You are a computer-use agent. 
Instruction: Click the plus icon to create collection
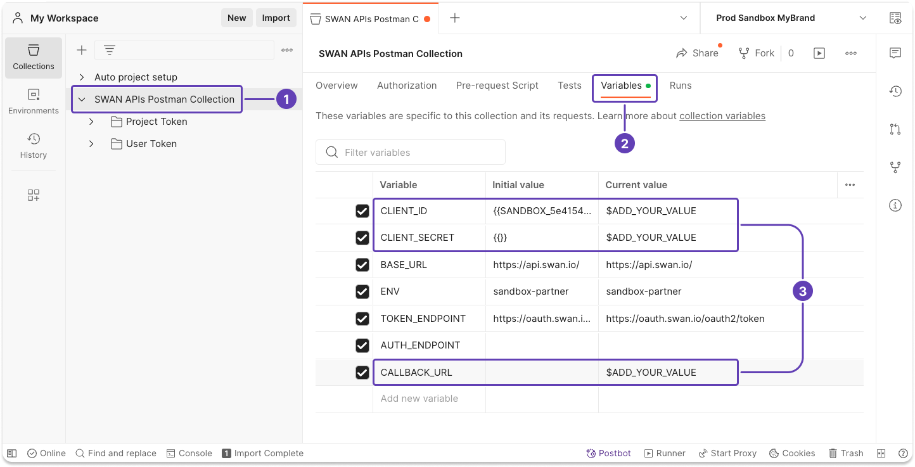[x=81, y=50]
